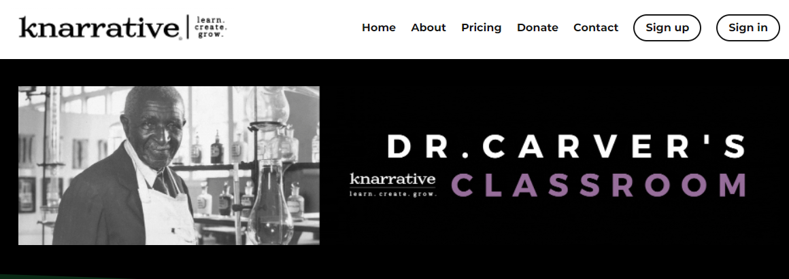The image size is (789, 279).
Task: Click the purple CLASSROOM title text
Action: coord(599,185)
